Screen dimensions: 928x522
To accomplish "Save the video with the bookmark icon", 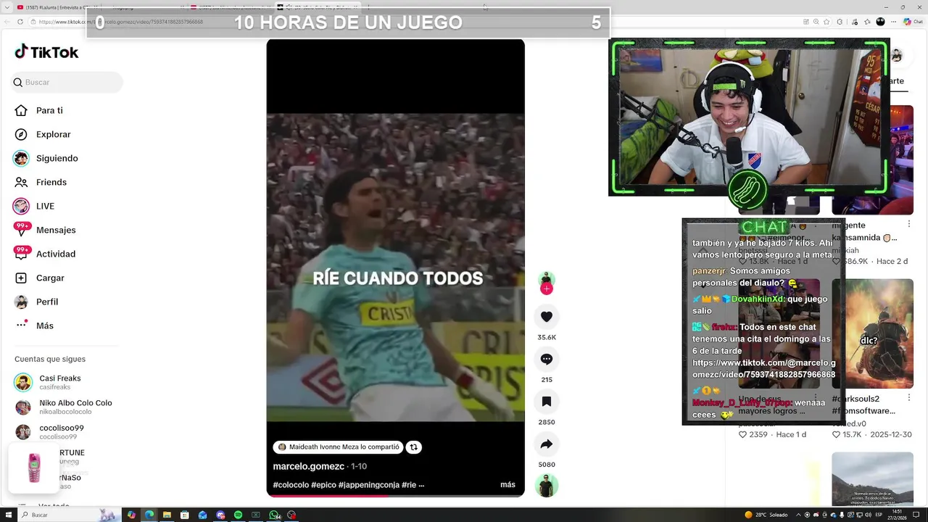I will (547, 401).
